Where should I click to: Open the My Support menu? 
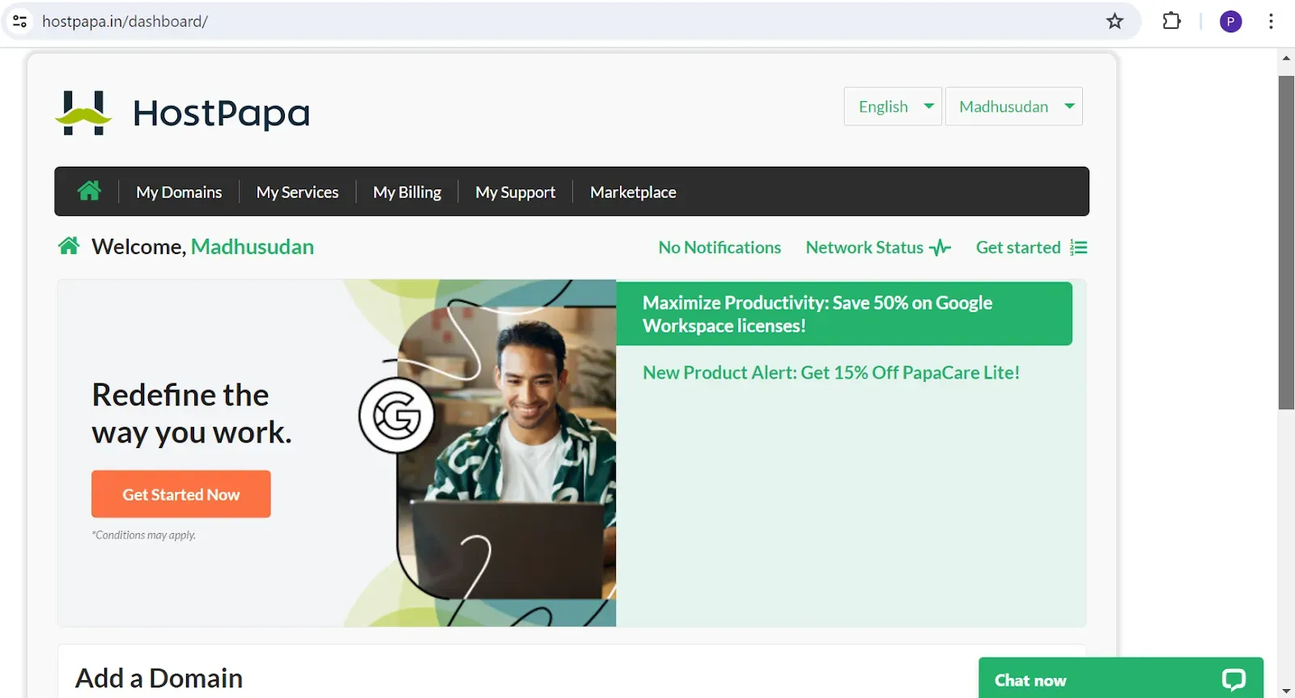pos(516,192)
